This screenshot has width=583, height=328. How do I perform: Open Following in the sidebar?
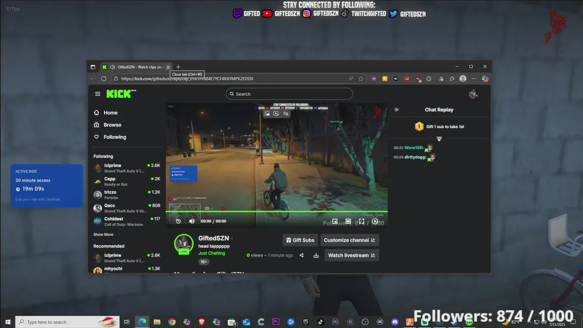(x=110, y=137)
